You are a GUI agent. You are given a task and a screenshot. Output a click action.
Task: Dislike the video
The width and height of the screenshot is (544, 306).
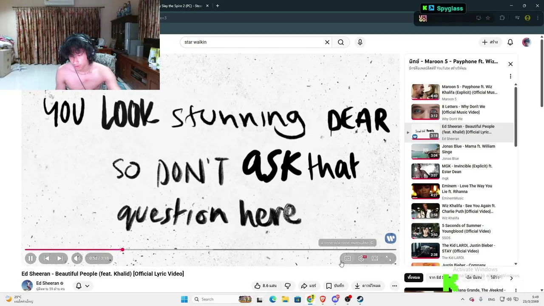tap(288, 286)
